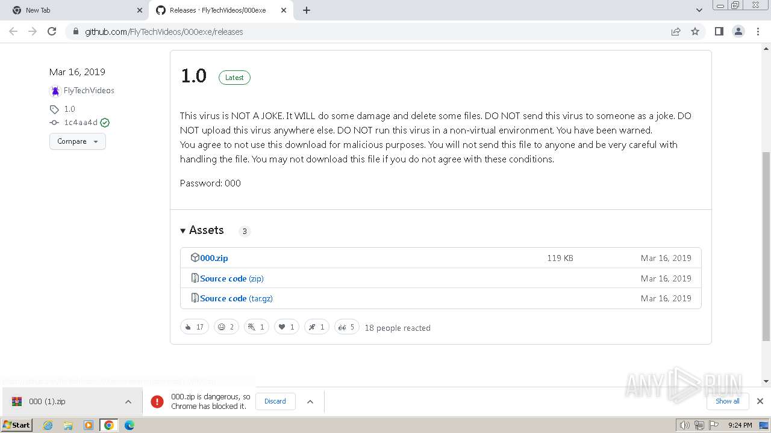Close the Releases FlyTechVideos tab
771x433 pixels.
coord(283,10)
